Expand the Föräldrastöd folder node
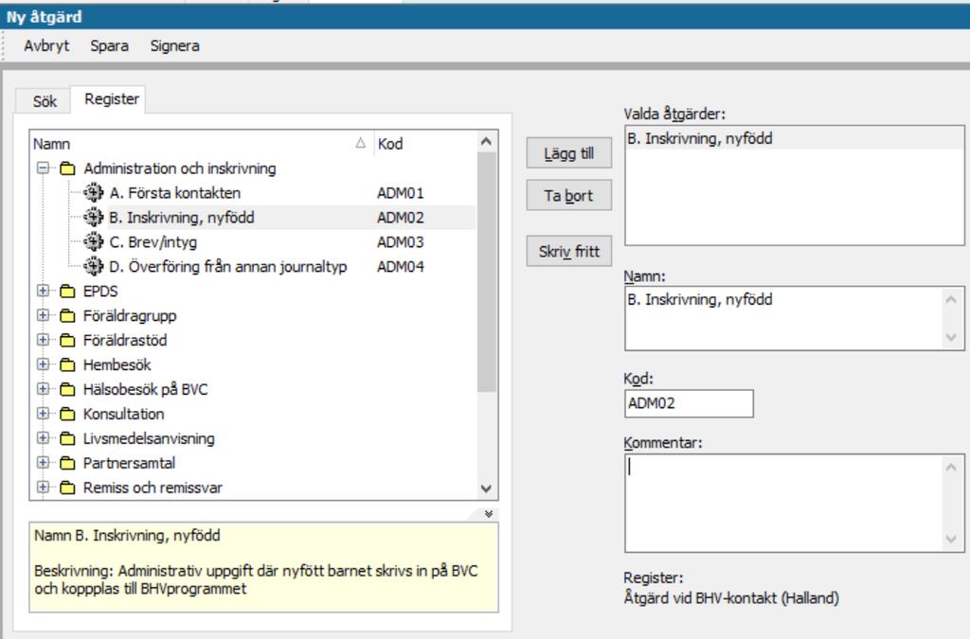 click(x=43, y=340)
